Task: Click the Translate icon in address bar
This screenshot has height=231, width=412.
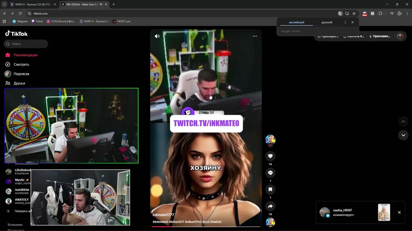Action: click(x=340, y=13)
